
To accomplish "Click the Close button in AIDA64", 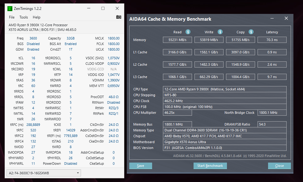I will coord(279,166).
